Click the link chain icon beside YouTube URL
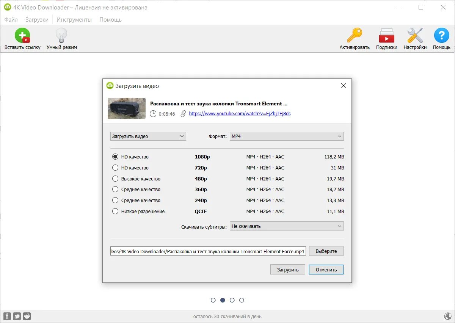 point(184,113)
